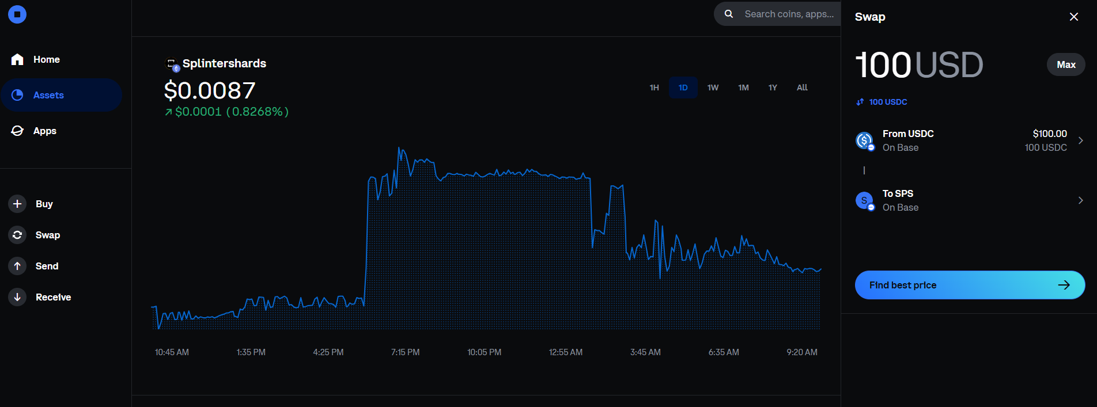
Task: Select the 1D chart range
Action: 683,88
